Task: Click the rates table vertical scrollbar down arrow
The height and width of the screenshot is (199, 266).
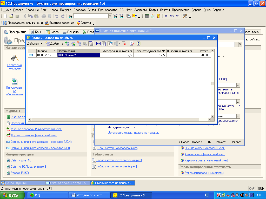Action: click(x=212, y=116)
